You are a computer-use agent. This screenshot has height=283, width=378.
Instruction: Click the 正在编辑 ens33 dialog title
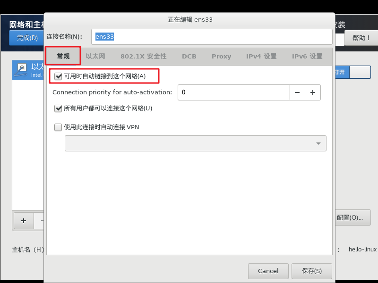(190, 19)
